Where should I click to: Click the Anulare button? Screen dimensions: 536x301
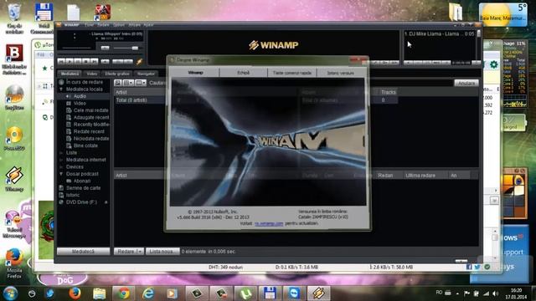(466, 84)
